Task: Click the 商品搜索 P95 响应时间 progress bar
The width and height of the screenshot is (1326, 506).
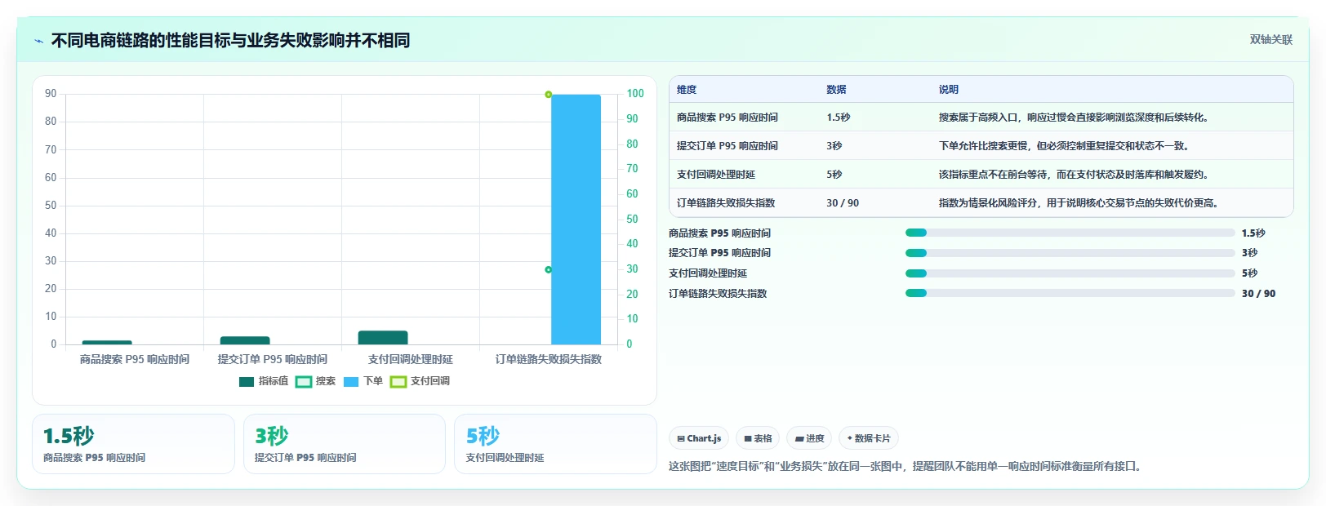Action: pos(1070,233)
